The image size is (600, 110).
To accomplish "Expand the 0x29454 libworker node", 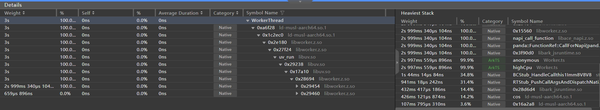I will click(297, 86).
